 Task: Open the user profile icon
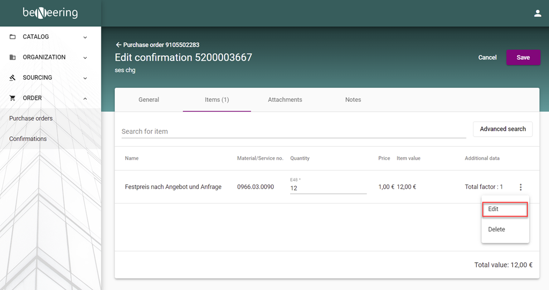(x=538, y=13)
